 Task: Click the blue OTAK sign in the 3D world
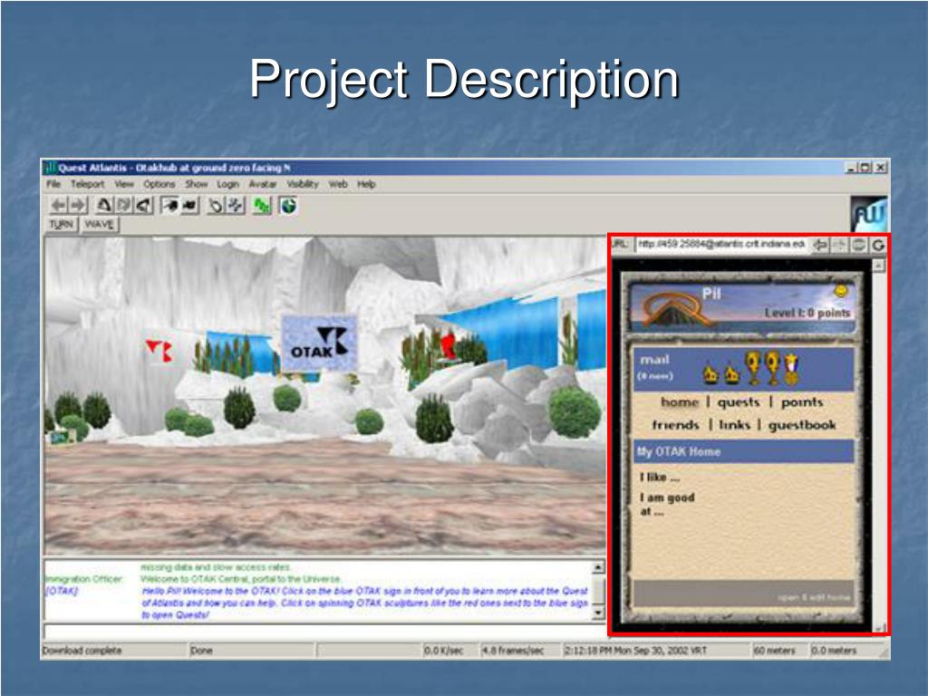pos(319,343)
